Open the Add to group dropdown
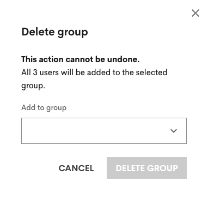The image size is (208, 200). [104, 131]
